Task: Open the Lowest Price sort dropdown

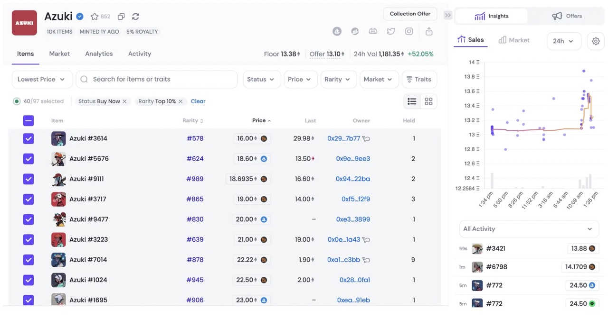Action: pos(42,79)
